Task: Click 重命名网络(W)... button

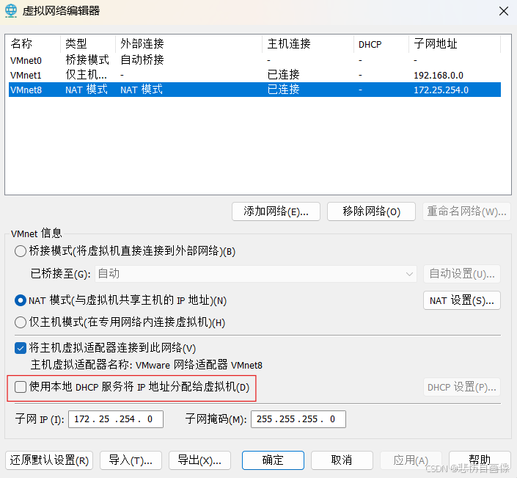Action: tap(466, 211)
